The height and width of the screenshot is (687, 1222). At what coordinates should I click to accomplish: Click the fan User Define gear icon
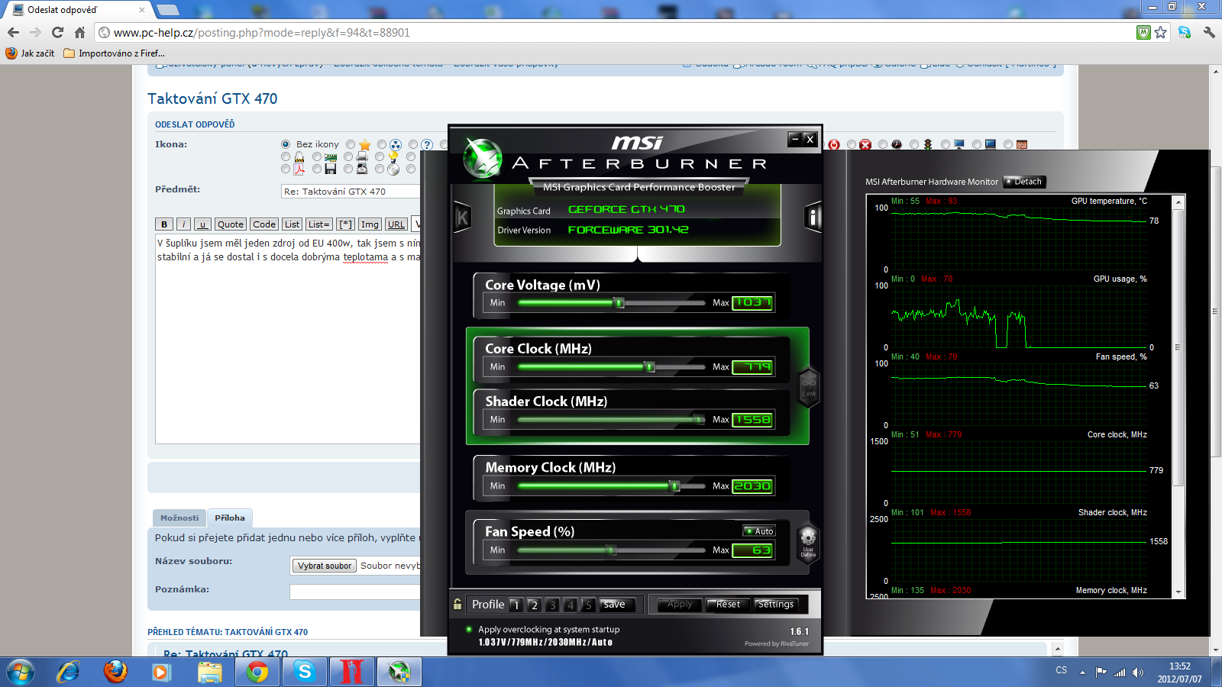click(808, 540)
